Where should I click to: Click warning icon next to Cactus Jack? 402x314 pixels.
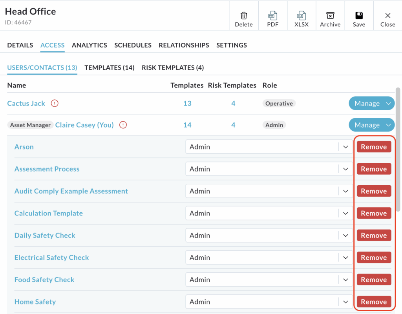[55, 104]
